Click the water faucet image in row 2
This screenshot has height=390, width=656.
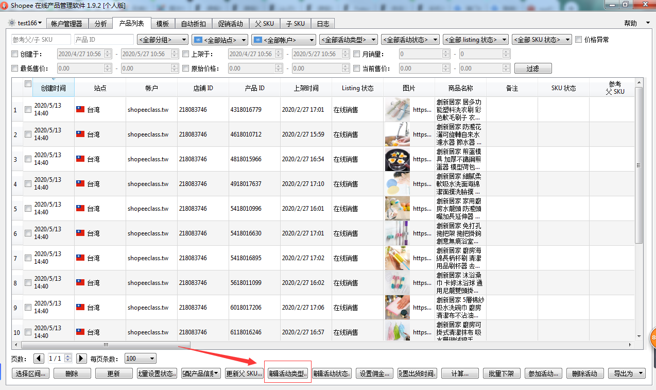click(397, 134)
